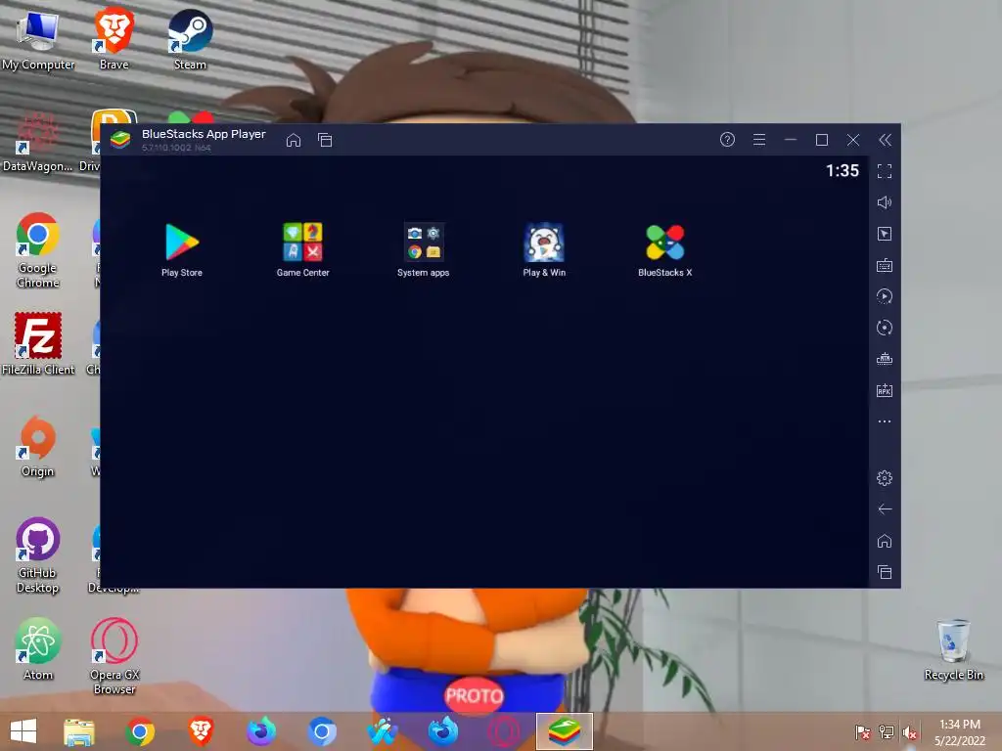Open the System apps folder
1002x751 pixels.
tap(423, 249)
